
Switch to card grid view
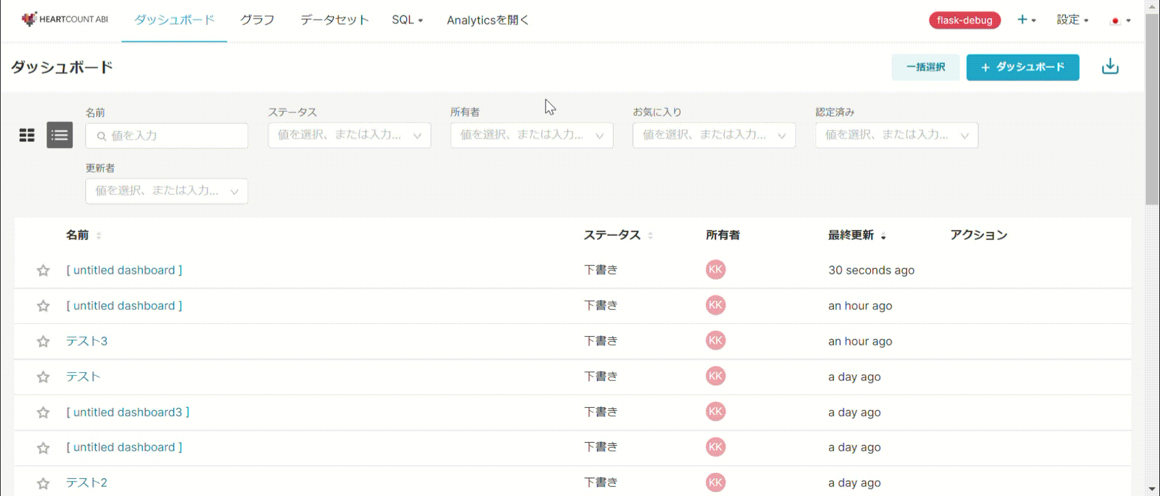tap(27, 135)
